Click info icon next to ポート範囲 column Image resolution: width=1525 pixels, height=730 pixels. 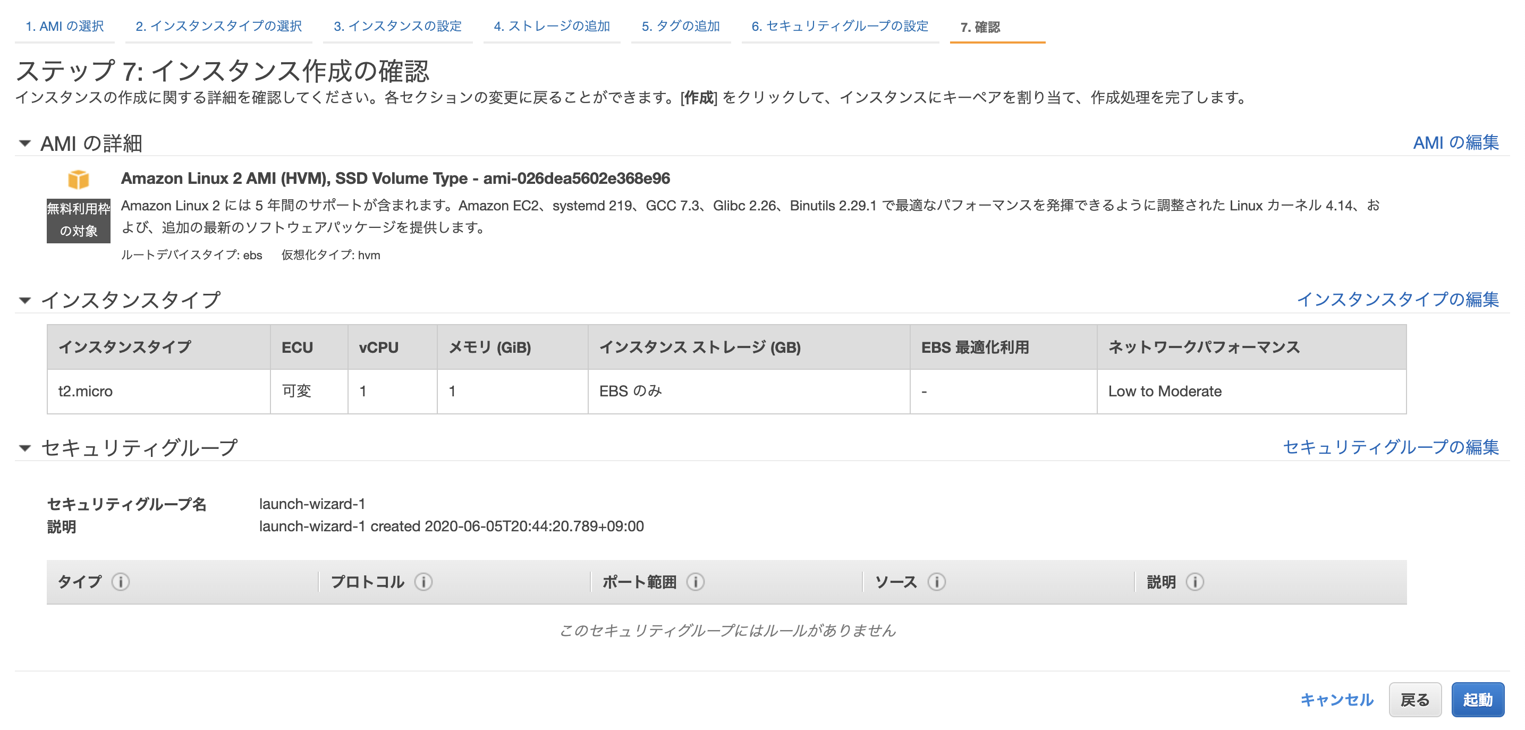(x=696, y=582)
